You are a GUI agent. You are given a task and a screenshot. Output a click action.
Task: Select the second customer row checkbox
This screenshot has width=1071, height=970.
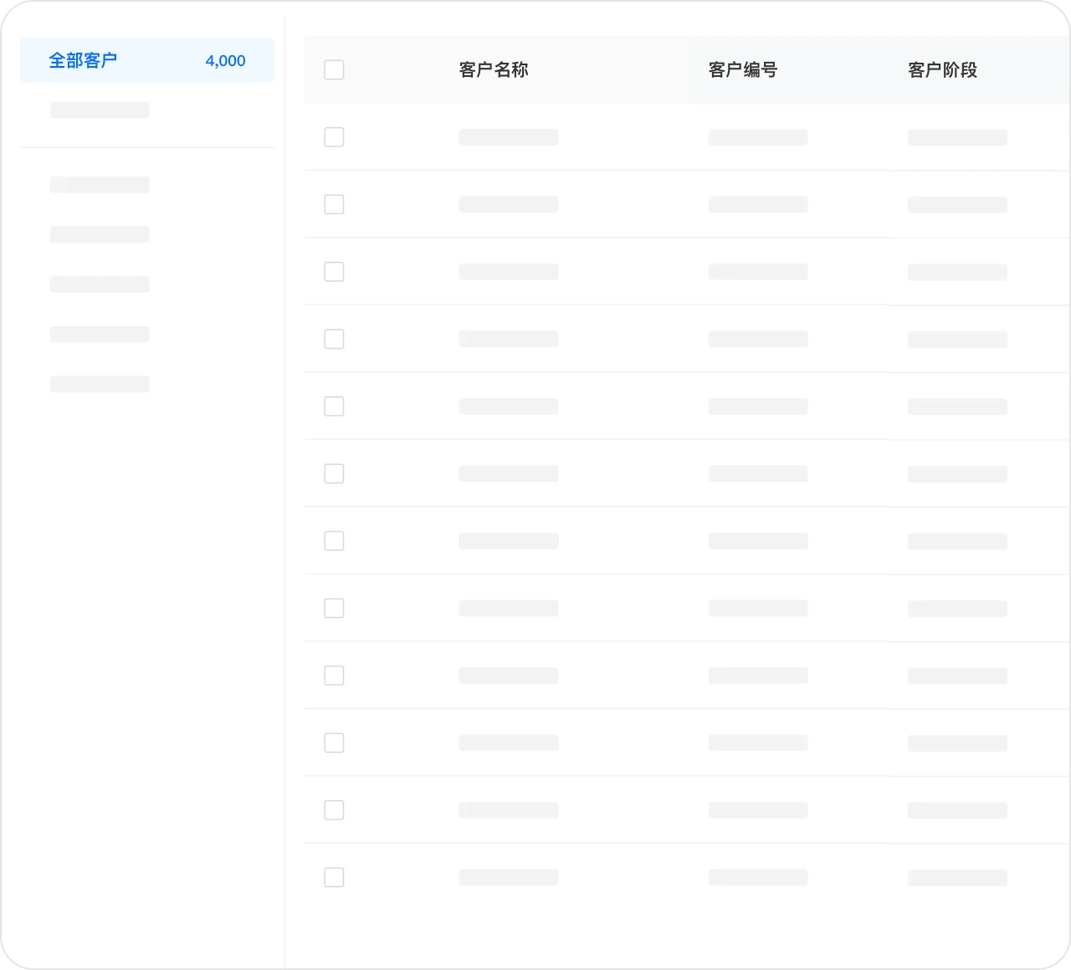tap(334, 204)
